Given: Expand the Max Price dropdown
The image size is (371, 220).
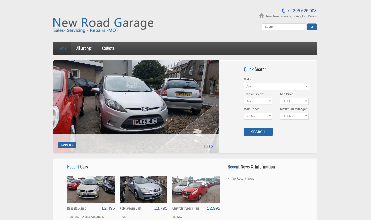Looking at the screenshot, I should pyautogui.click(x=258, y=116).
